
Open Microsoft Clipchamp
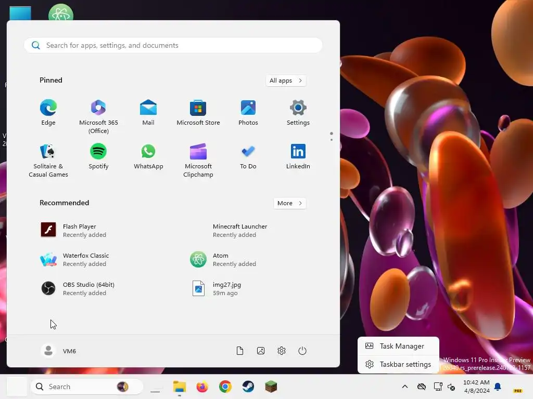point(198,160)
